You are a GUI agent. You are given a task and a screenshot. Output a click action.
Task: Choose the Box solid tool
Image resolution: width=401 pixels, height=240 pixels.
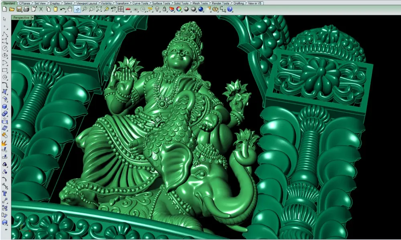coord(4,106)
